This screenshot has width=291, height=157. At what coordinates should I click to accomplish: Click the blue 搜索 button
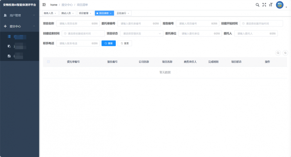click(x=108, y=43)
